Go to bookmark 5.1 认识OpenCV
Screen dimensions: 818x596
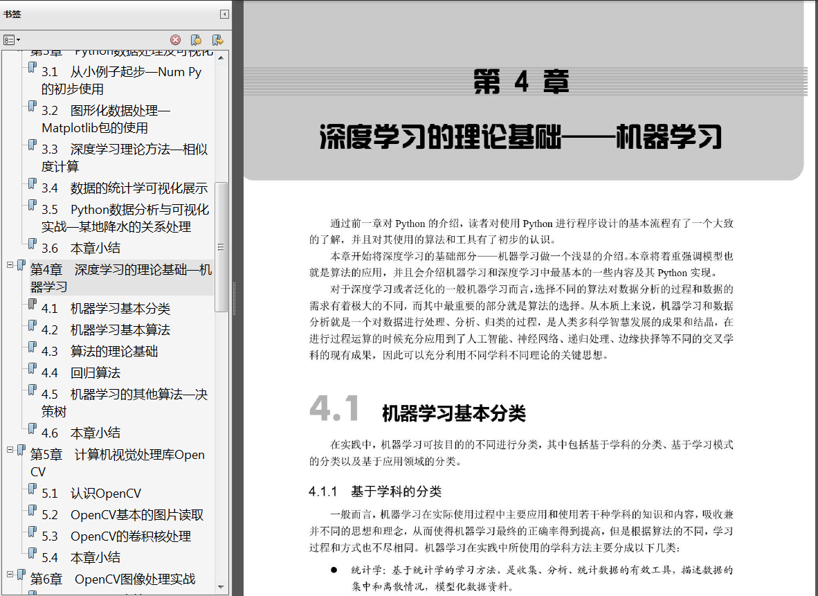coord(91,493)
